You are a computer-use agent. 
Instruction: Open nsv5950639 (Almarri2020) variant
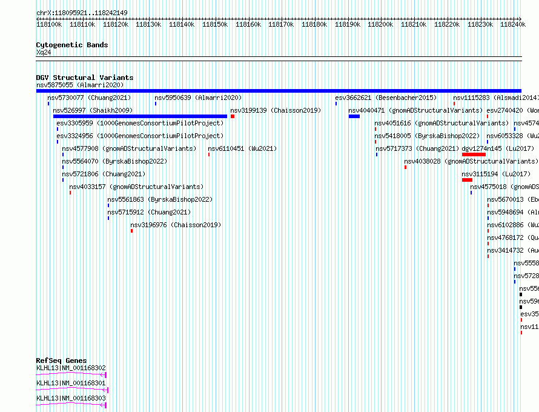click(199, 98)
